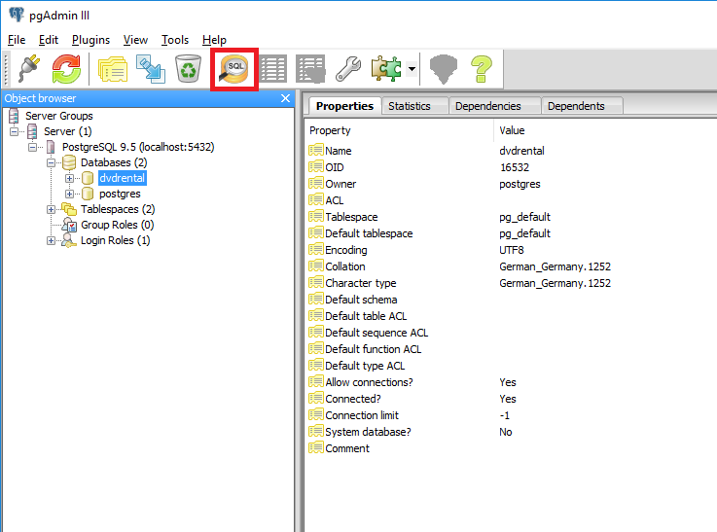Image resolution: width=717 pixels, height=532 pixels.
Task: Open the plugins dropdown arrow in toolbar
Action: (412, 70)
